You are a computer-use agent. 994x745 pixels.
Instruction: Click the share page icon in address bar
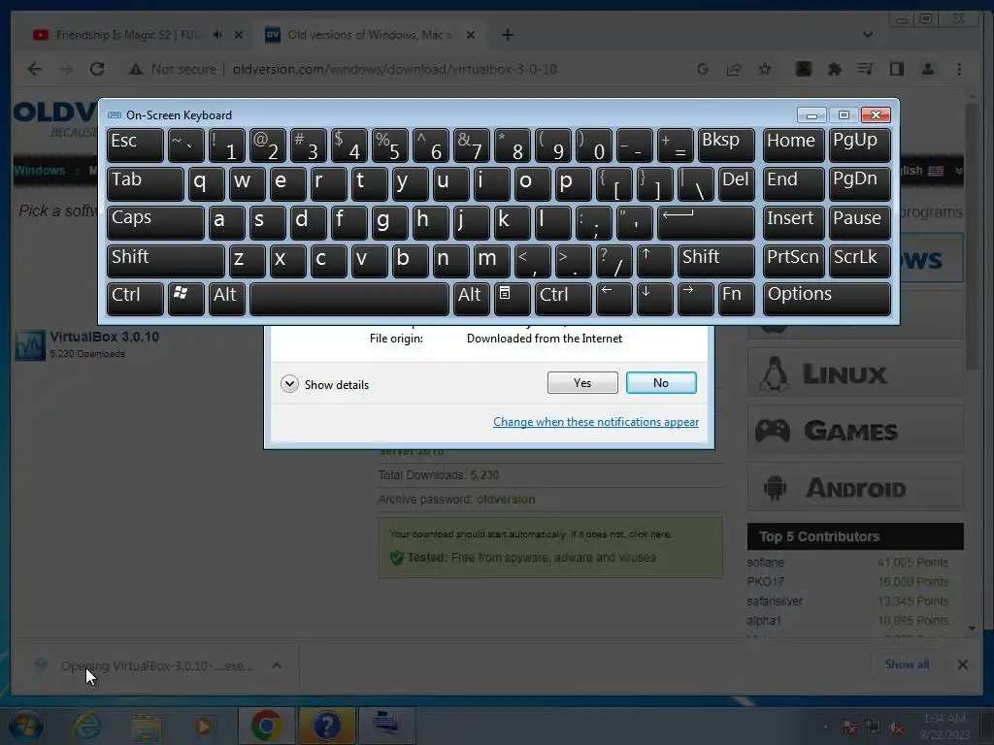[734, 69]
